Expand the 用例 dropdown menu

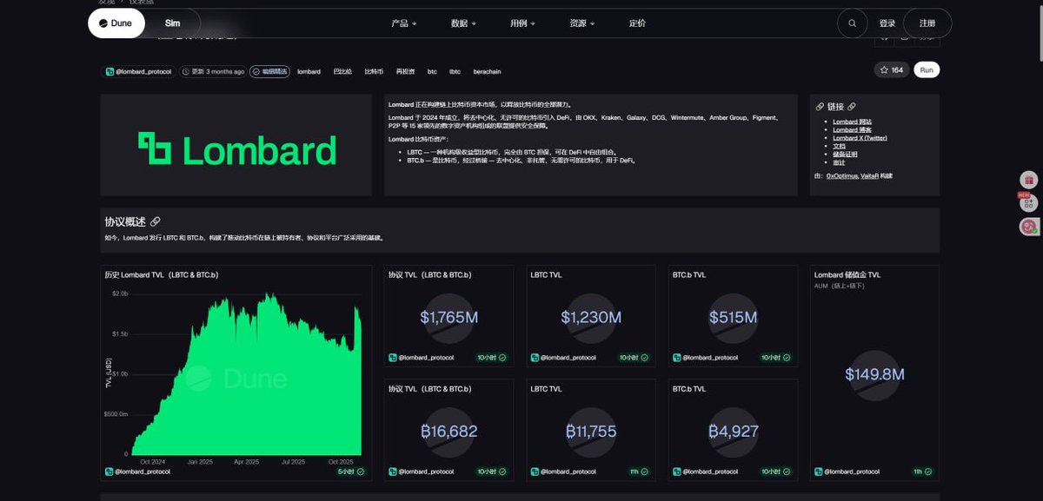tap(522, 23)
